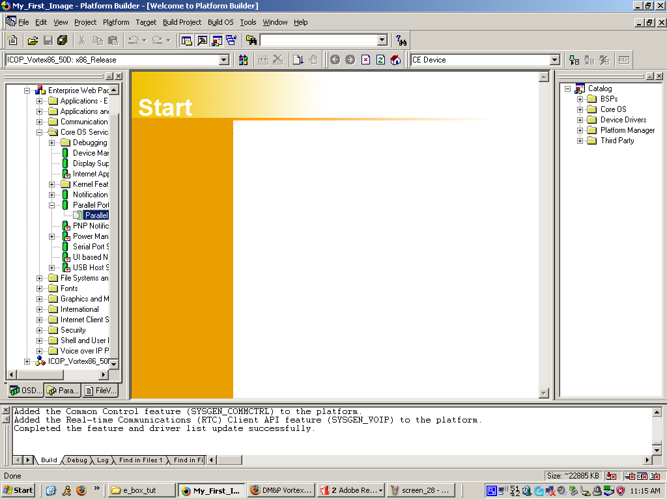Click the Attach Device icon
This screenshot has width=667, height=500.
(574, 60)
